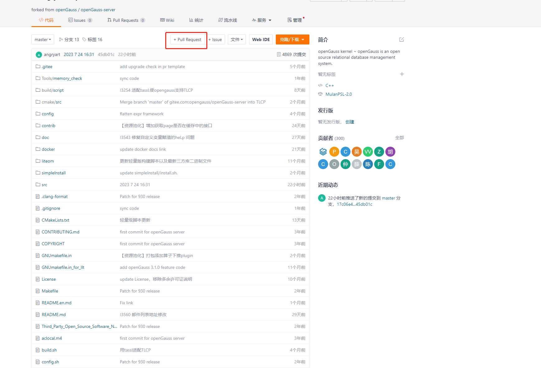
Task: Click the angryart committer name
Action: point(52,54)
